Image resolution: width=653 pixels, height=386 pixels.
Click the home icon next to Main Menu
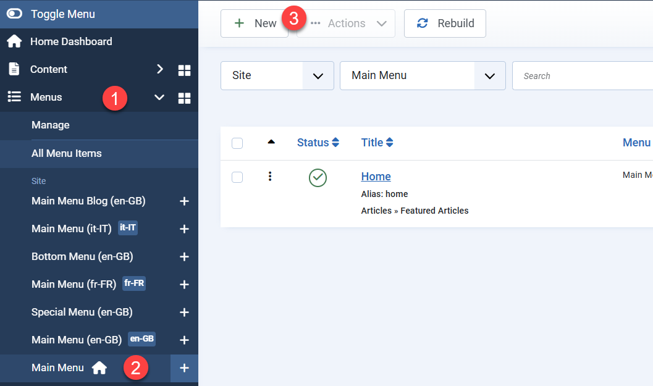tap(99, 367)
